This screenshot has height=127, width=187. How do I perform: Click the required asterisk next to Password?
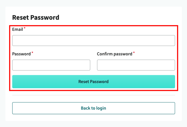[32, 53]
